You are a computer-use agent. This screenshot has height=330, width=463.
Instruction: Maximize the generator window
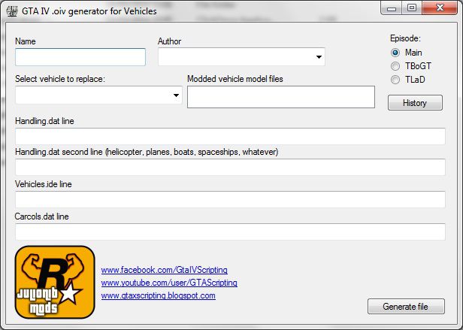pos(412,8)
